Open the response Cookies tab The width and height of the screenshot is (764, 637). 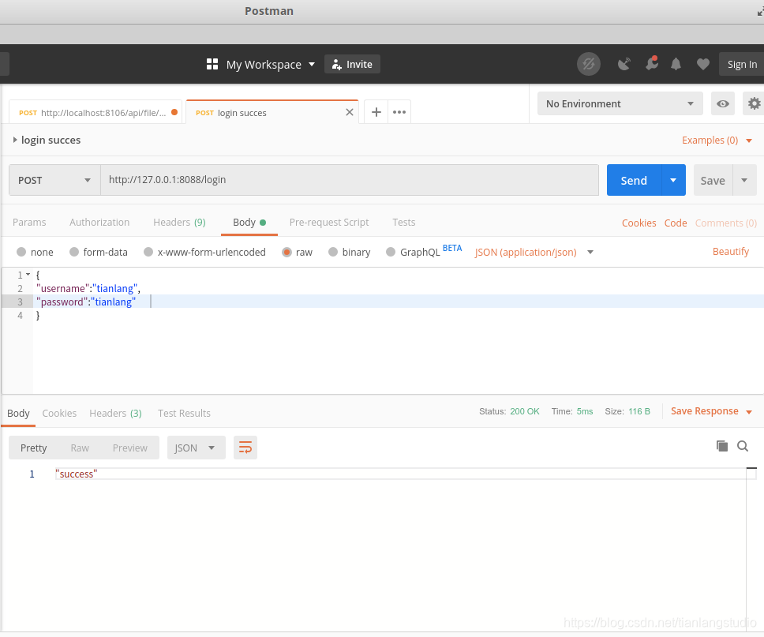tap(59, 414)
